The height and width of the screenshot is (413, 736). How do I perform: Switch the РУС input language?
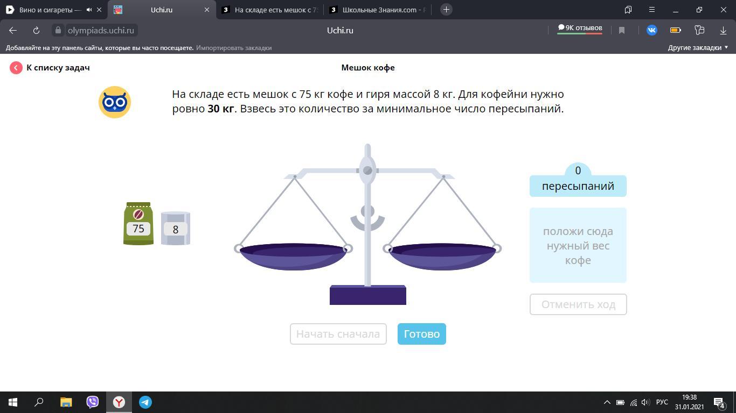pyautogui.click(x=662, y=402)
